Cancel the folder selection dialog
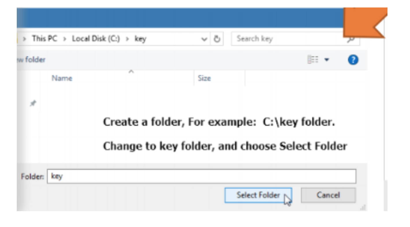Viewport: 410px width, 227px height. click(x=328, y=195)
